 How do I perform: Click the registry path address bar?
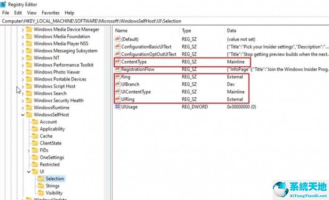point(141,21)
